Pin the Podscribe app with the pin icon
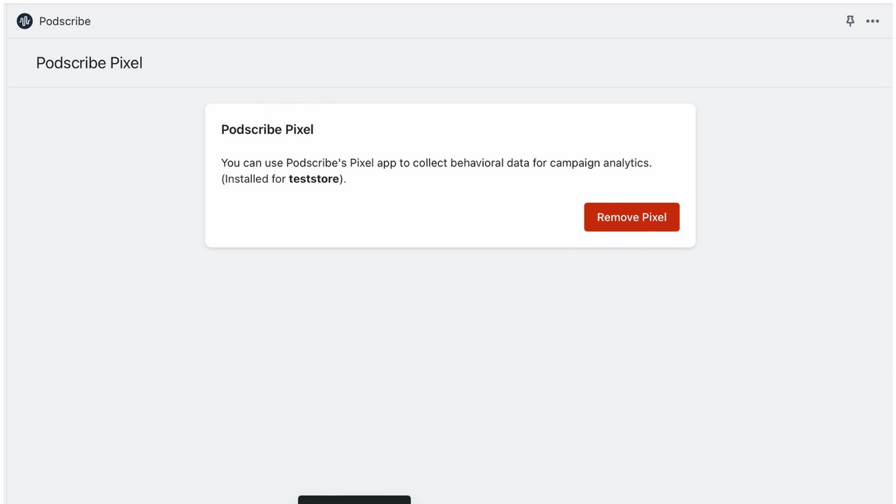Image resolution: width=896 pixels, height=504 pixels. tap(850, 21)
